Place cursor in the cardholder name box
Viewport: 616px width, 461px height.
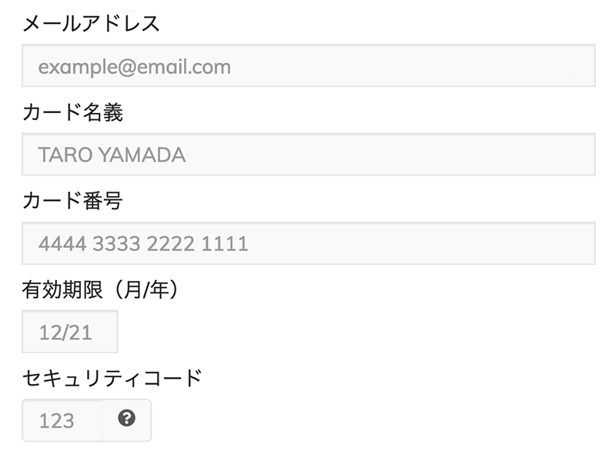point(309,155)
